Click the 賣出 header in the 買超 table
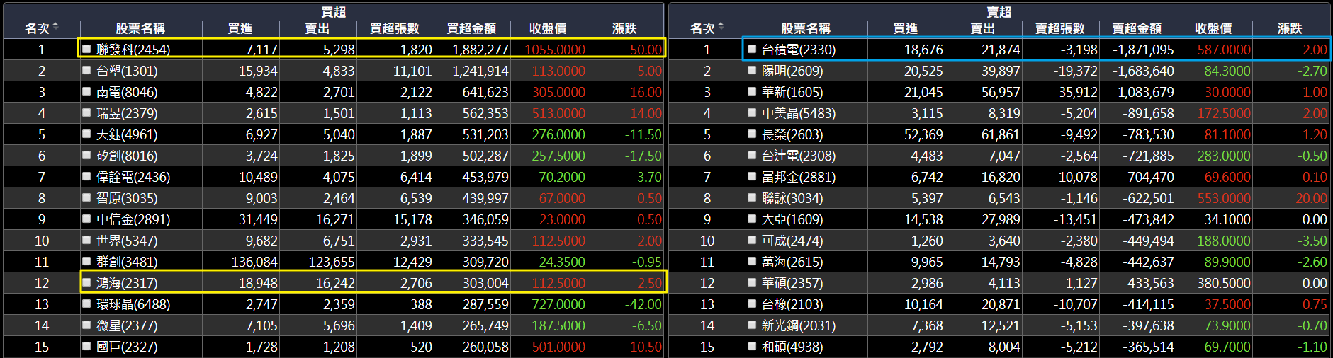Image resolution: width=1333 pixels, height=358 pixels. pyautogui.click(x=317, y=28)
